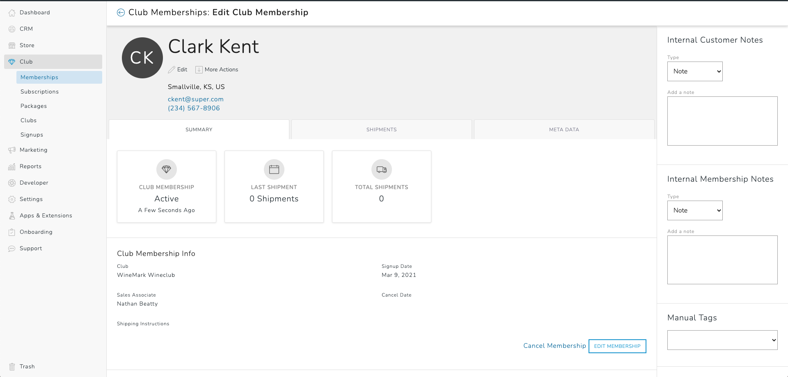Switch to the Meta Data tab

pyautogui.click(x=564, y=130)
